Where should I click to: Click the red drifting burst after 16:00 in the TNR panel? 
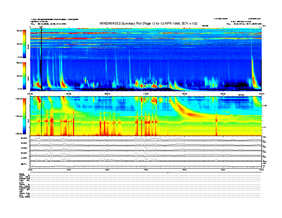coord(187,111)
